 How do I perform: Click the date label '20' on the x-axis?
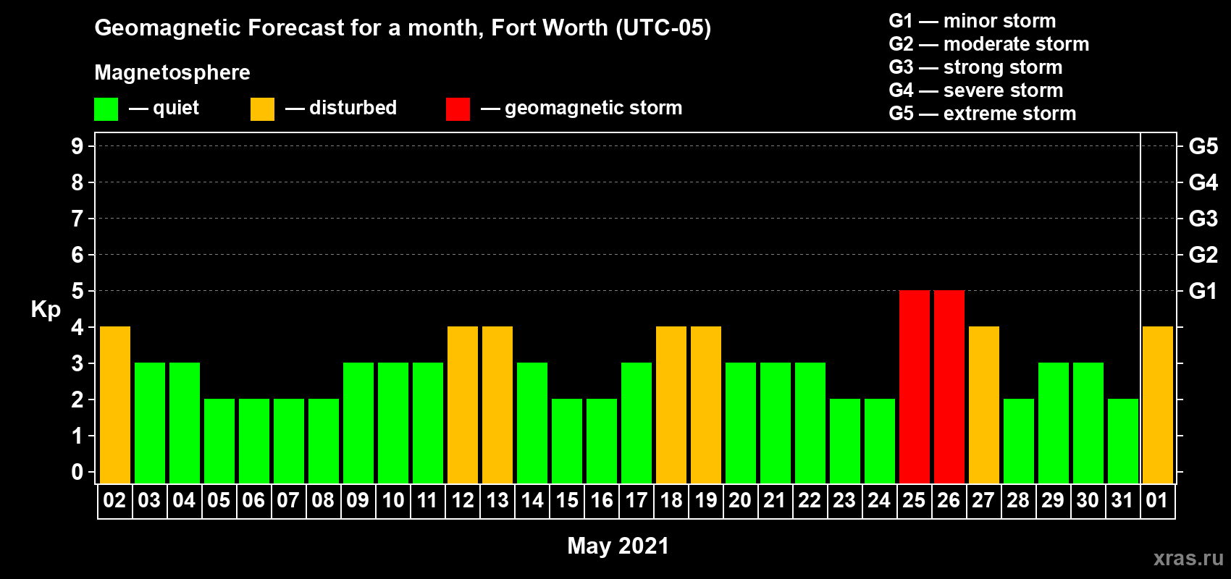740,500
